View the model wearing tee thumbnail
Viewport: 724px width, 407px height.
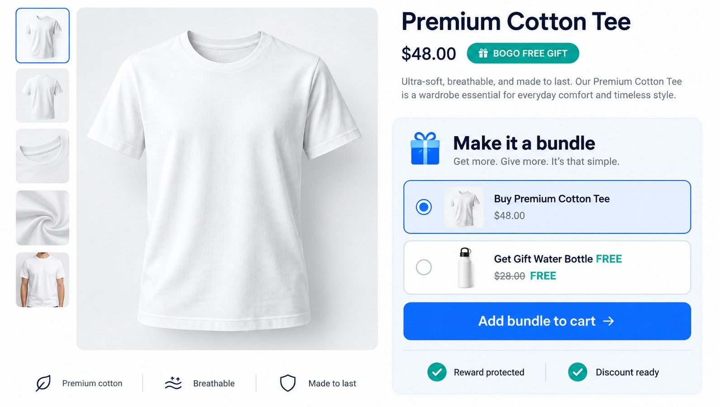43,280
